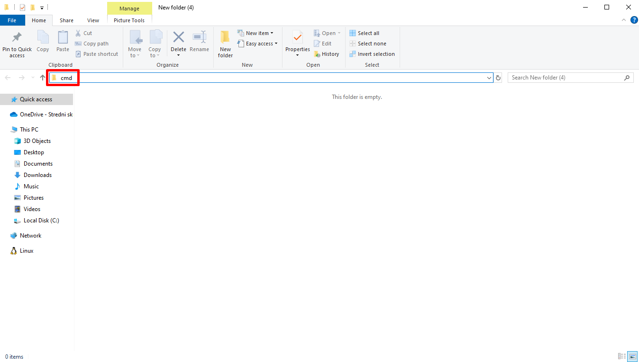639x362 pixels.
Task: Collapse the ribbon using the chevron
Action: (624, 20)
